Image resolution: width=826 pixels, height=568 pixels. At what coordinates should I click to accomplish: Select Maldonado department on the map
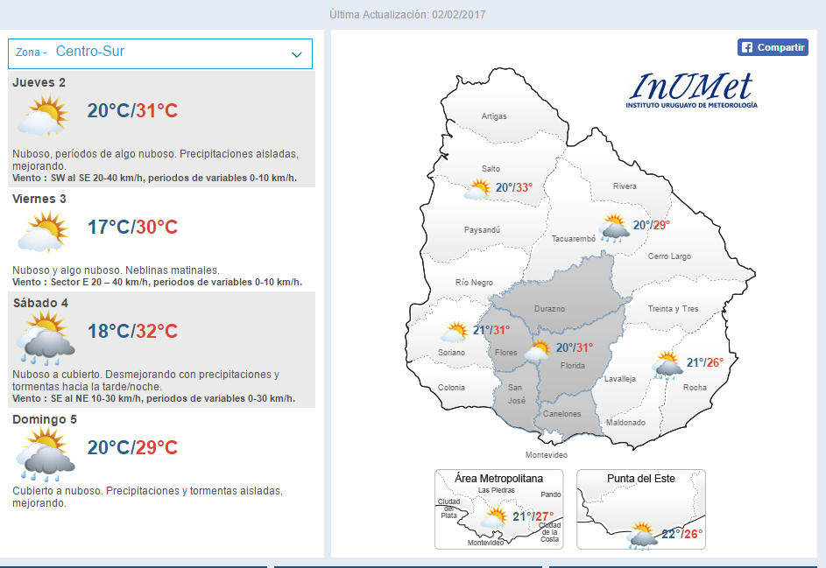point(625,423)
